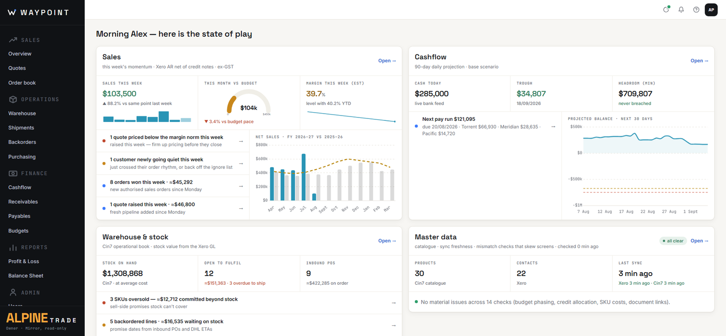Image resolution: width=726 pixels, height=336 pixels.
Task: Click the contacts count 22
Action: pyautogui.click(x=521, y=274)
